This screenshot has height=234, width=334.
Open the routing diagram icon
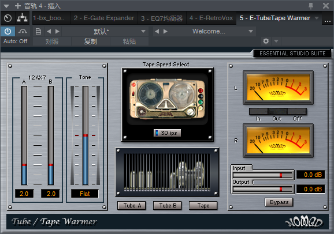tap(23, 18)
